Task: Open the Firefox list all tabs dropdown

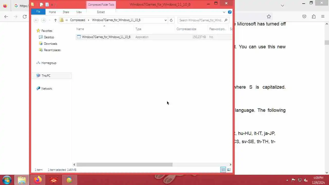Action: click(x=282, y=6)
